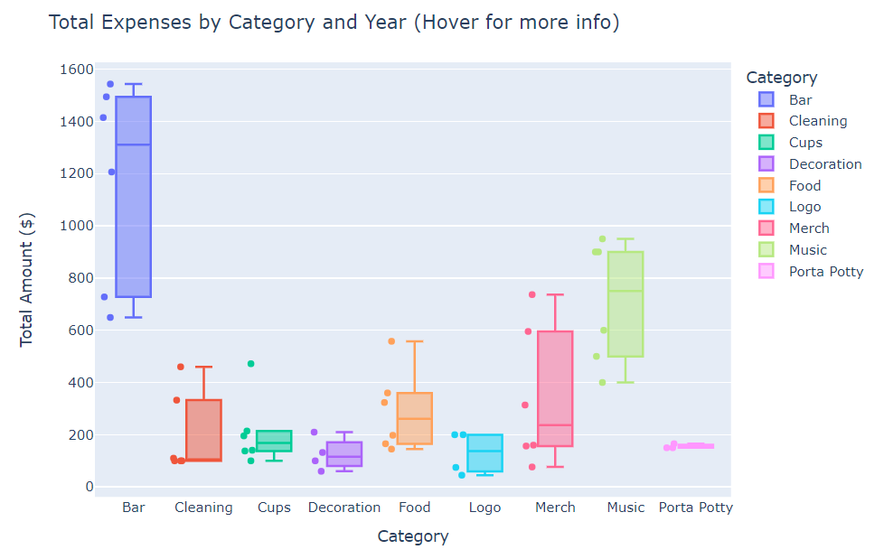
Task: Click the Food legend swatch
Action: (766, 185)
